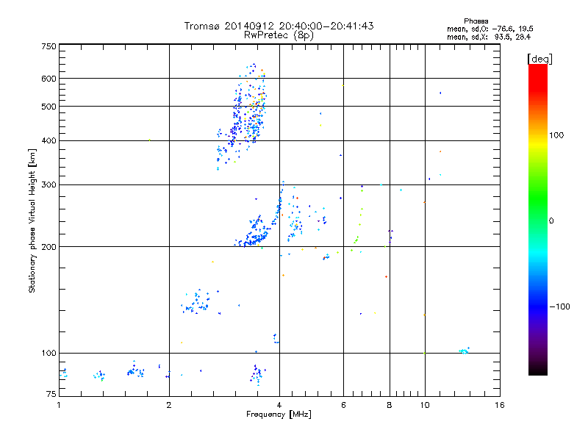The width and height of the screenshot is (588, 441).
Task: Click the cyan echo cluster near 13 MHz
Action: pyautogui.click(x=465, y=351)
